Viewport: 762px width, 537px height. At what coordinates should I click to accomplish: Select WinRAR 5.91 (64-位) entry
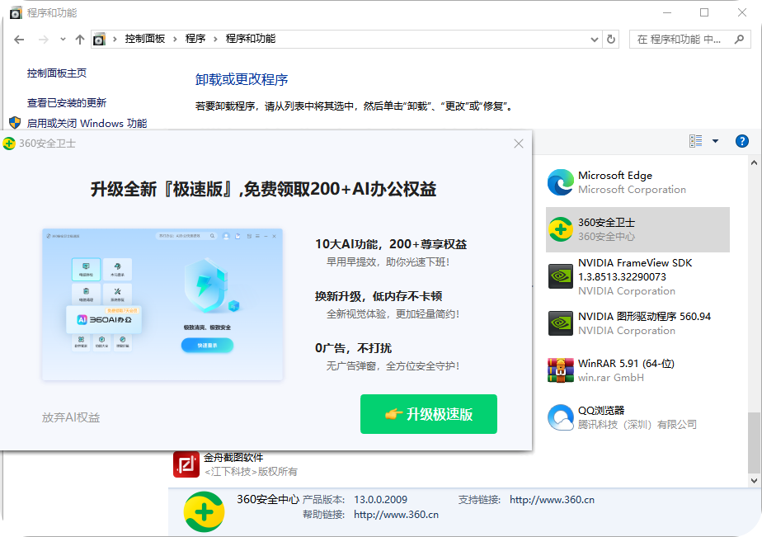[637, 370]
